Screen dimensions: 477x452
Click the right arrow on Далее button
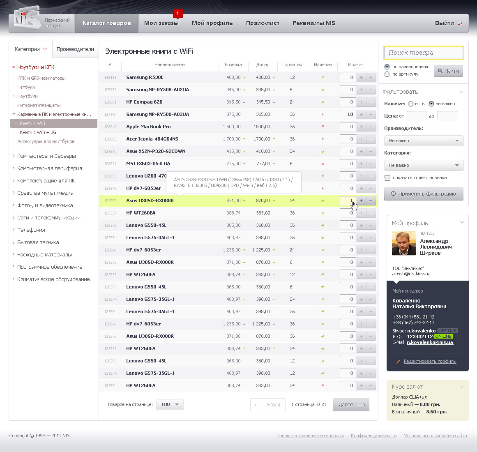coord(361,405)
